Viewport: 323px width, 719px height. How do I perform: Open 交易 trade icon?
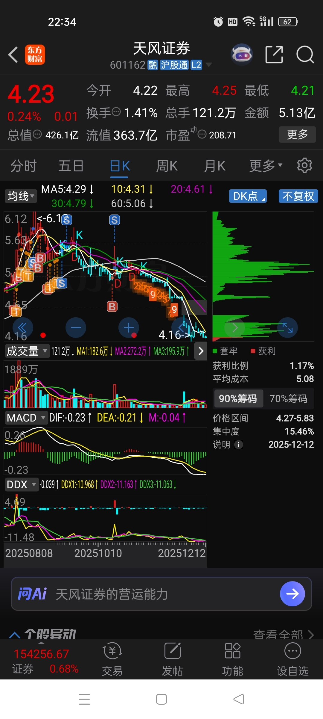point(112,659)
